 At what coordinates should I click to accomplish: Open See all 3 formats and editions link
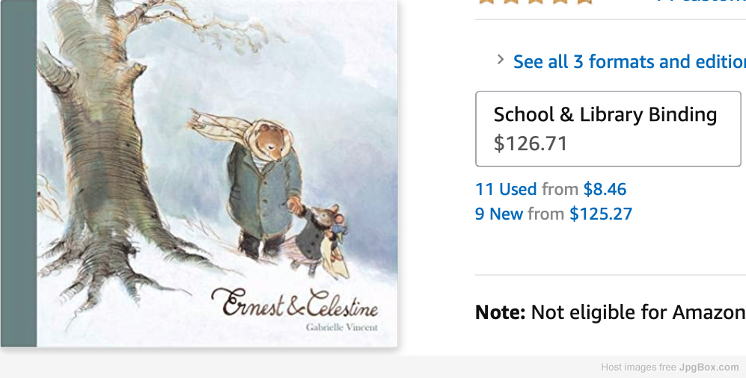pyautogui.click(x=629, y=61)
